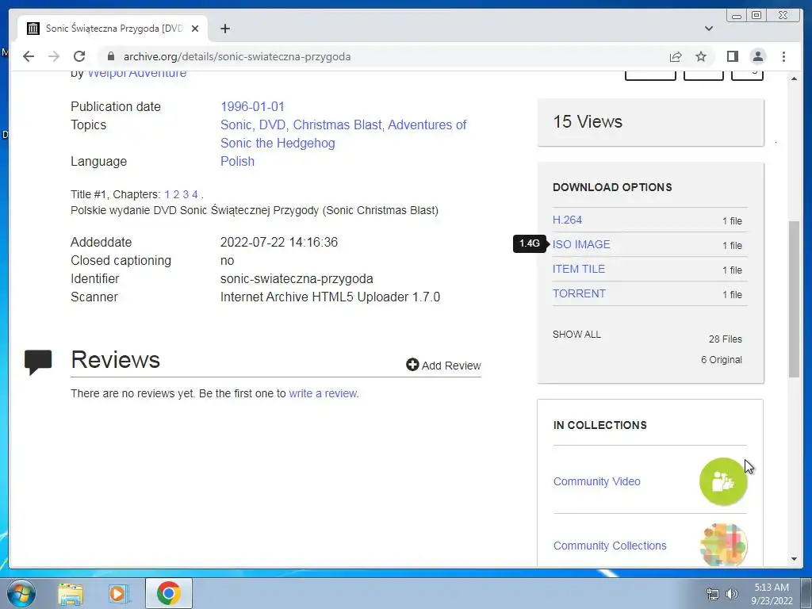Open volume control in system tray
Viewport: 812px width, 609px height.
(x=732, y=594)
